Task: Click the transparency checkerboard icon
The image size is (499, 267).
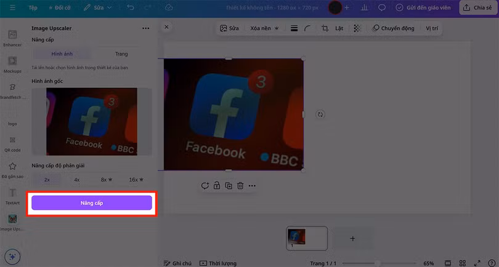Action: click(x=357, y=28)
